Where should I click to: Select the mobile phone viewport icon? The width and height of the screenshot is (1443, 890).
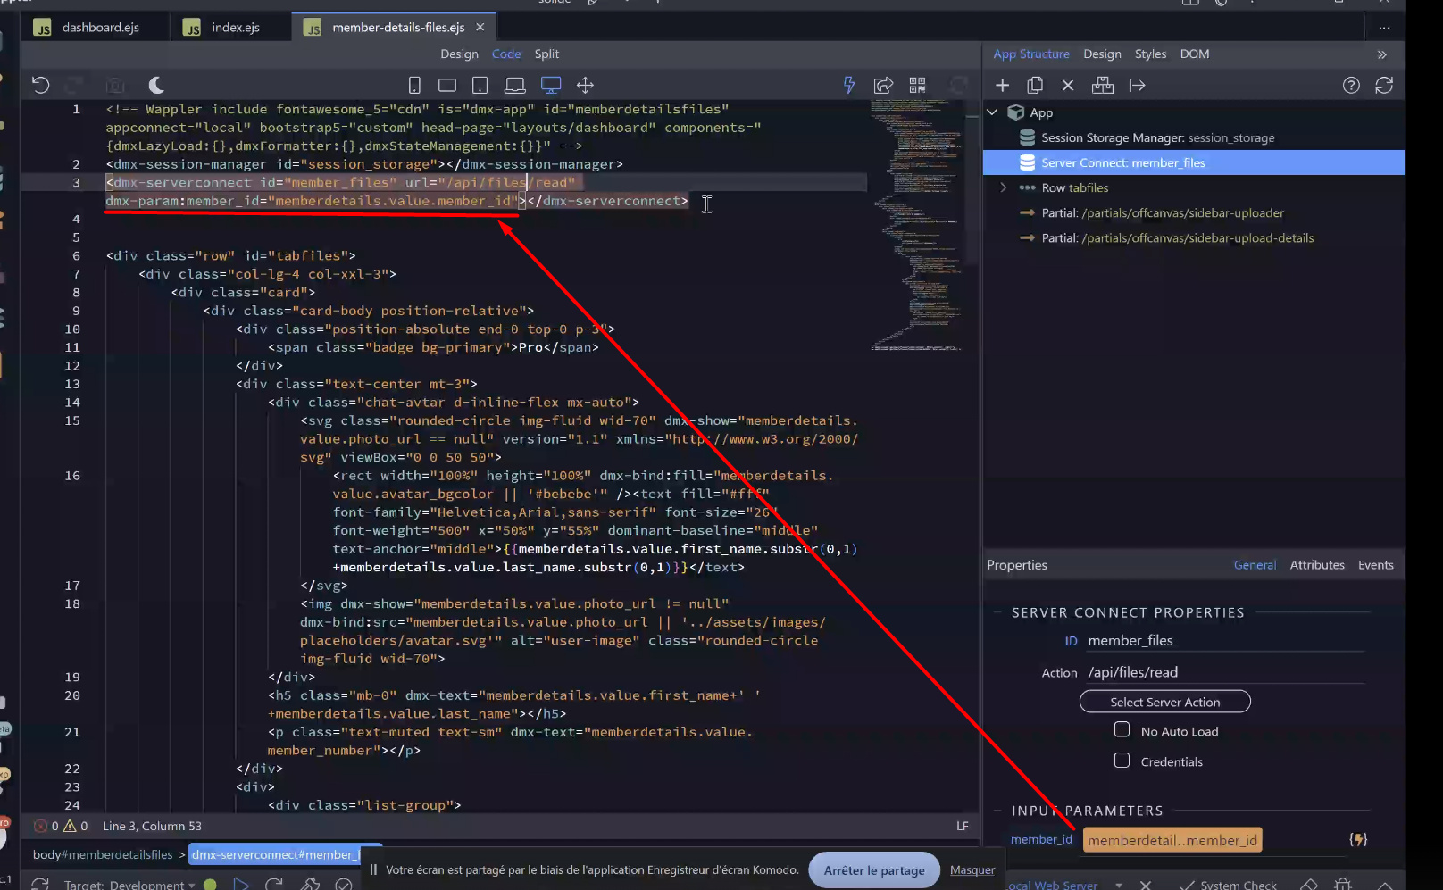pyautogui.click(x=414, y=85)
